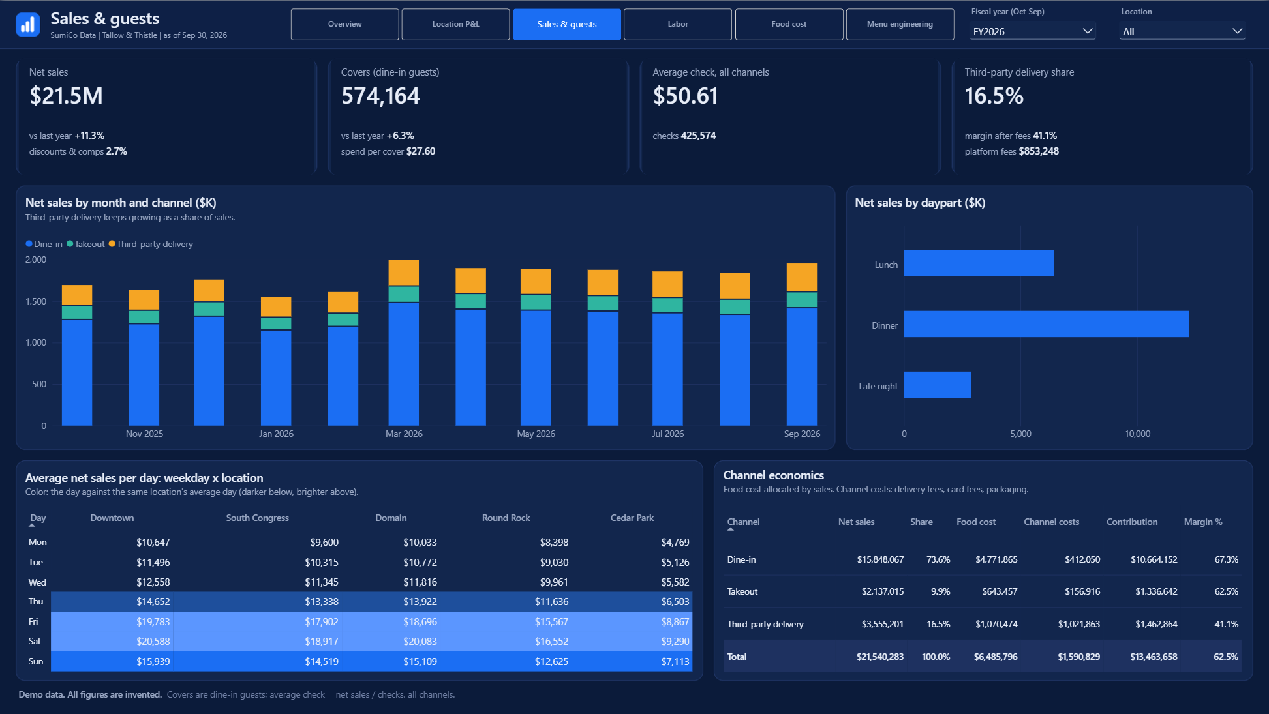Sort by the Day column header

coord(38,518)
